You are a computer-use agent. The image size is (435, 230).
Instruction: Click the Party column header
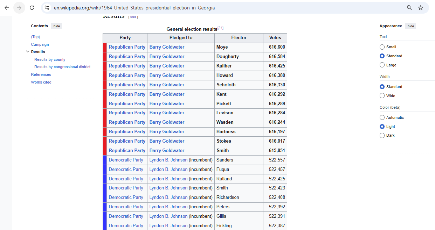(125, 38)
